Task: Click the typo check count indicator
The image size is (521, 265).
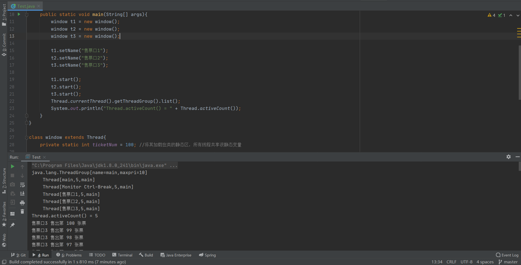Action: tap(502, 15)
